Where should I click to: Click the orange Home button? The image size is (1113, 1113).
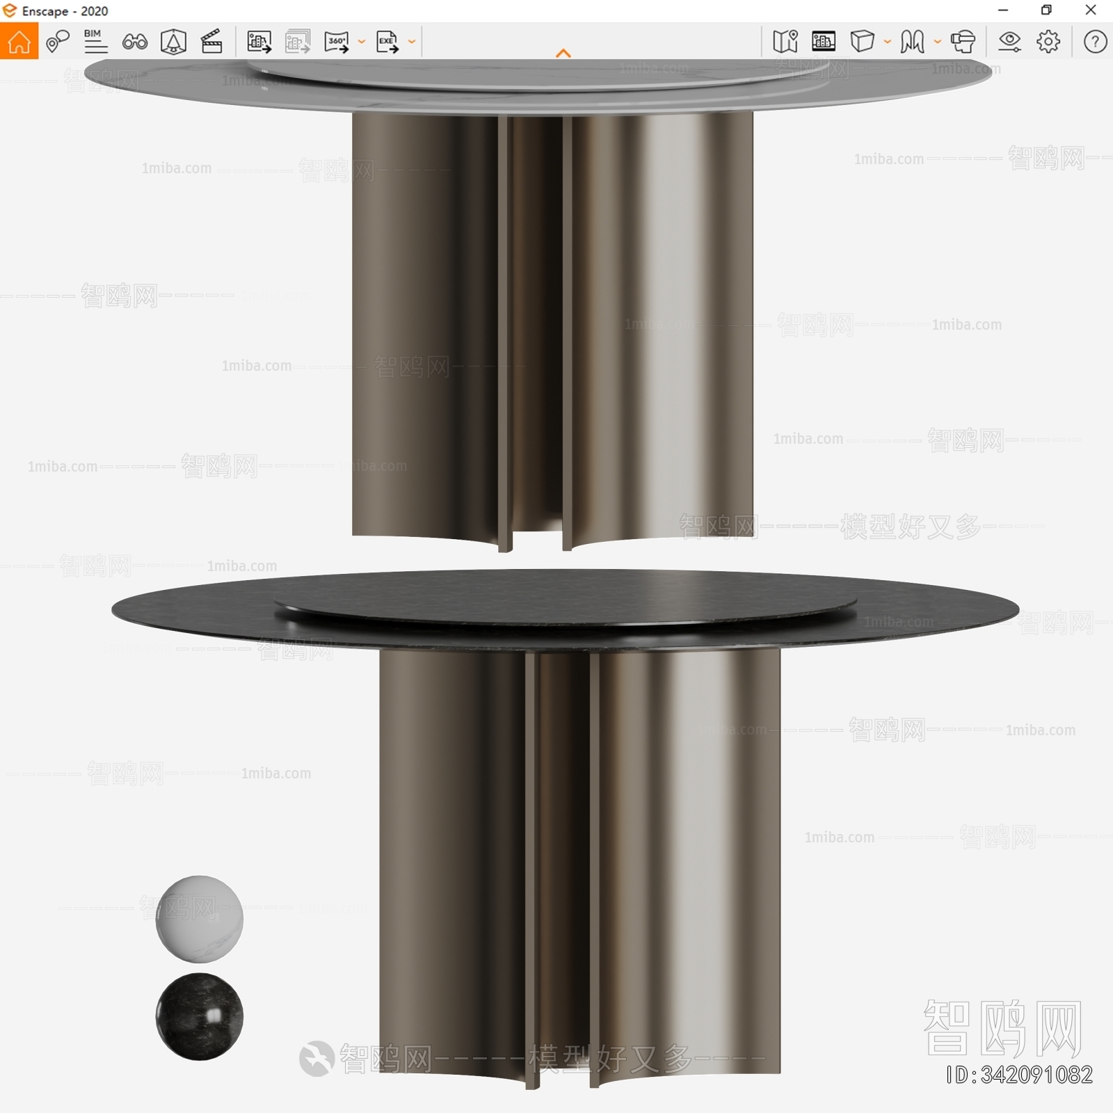pyautogui.click(x=19, y=41)
